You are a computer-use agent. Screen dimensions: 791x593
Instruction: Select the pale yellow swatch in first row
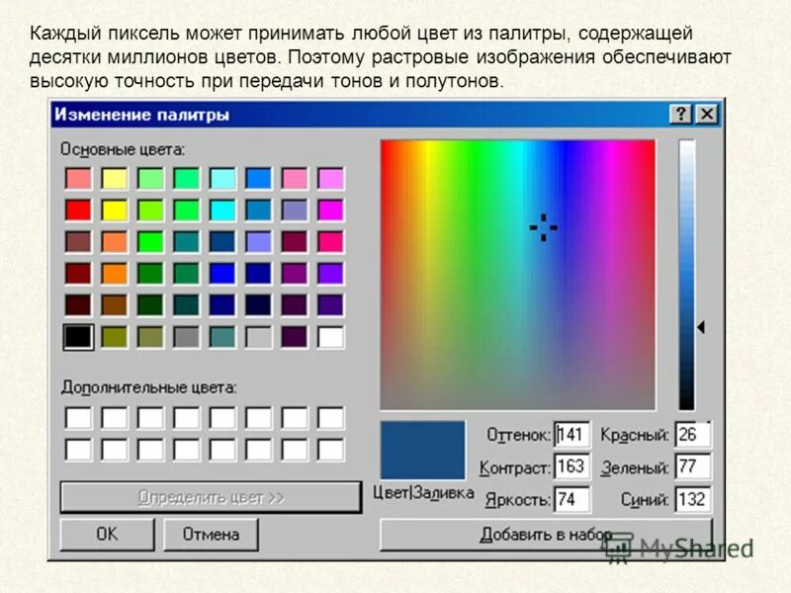click(x=115, y=179)
